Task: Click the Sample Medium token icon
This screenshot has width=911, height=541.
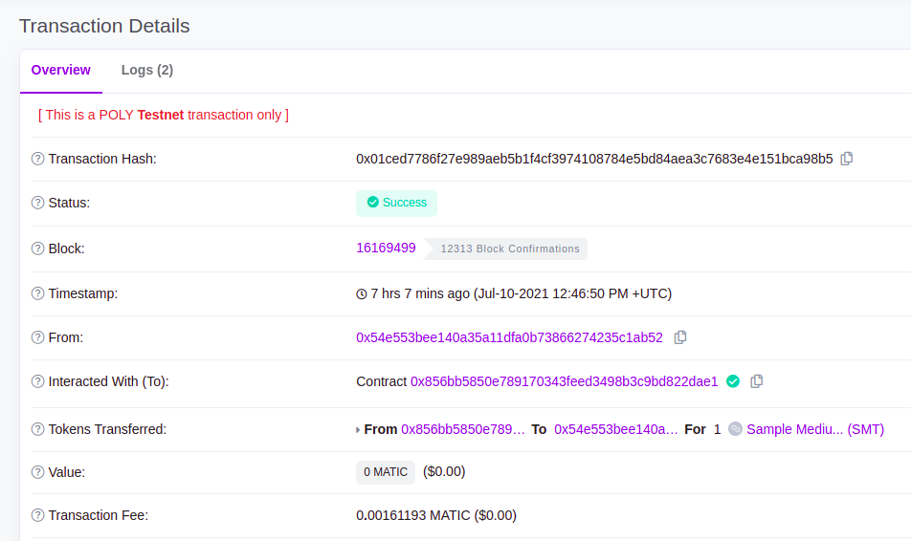Action: 735,429
